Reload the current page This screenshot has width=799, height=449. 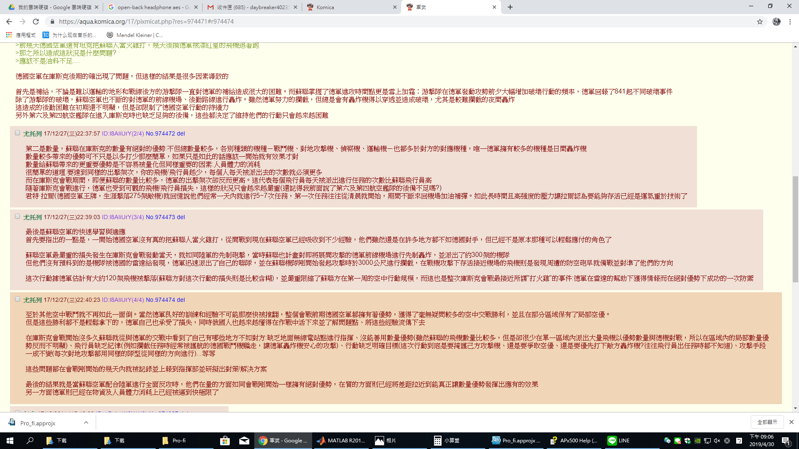coord(36,22)
